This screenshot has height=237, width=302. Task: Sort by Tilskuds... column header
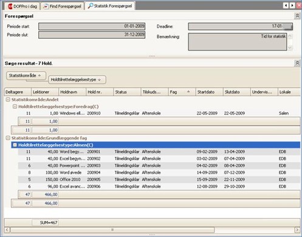(154, 92)
